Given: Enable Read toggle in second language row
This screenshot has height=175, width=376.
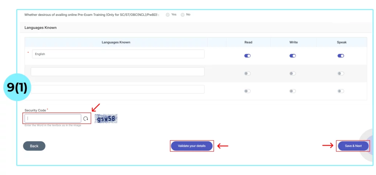Looking at the screenshot, I should (247, 73).
